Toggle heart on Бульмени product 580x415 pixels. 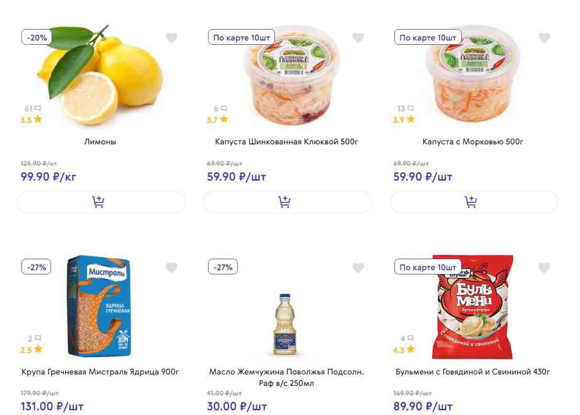pyautogui.click(x=544, y=268)
